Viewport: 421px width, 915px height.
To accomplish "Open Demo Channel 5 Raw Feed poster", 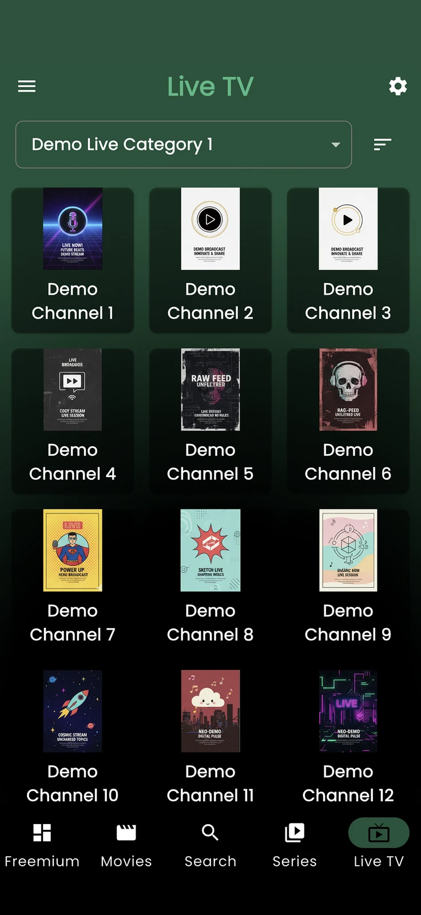I will [x=210, y=389].
